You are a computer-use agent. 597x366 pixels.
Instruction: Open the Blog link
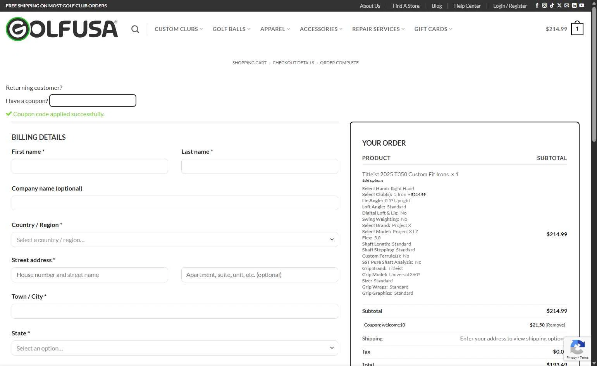click(x=437, y=6)
